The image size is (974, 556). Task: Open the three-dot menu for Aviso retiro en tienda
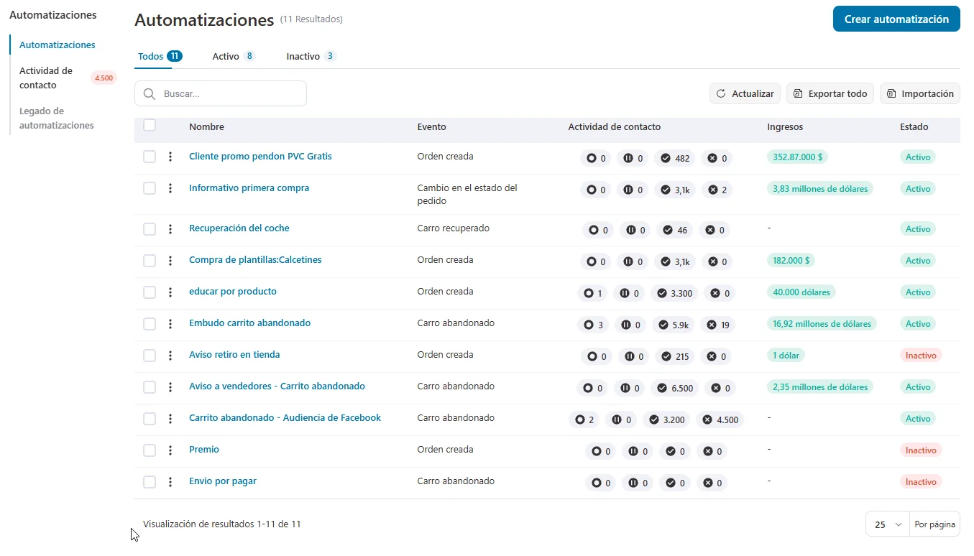click(170, 355)
